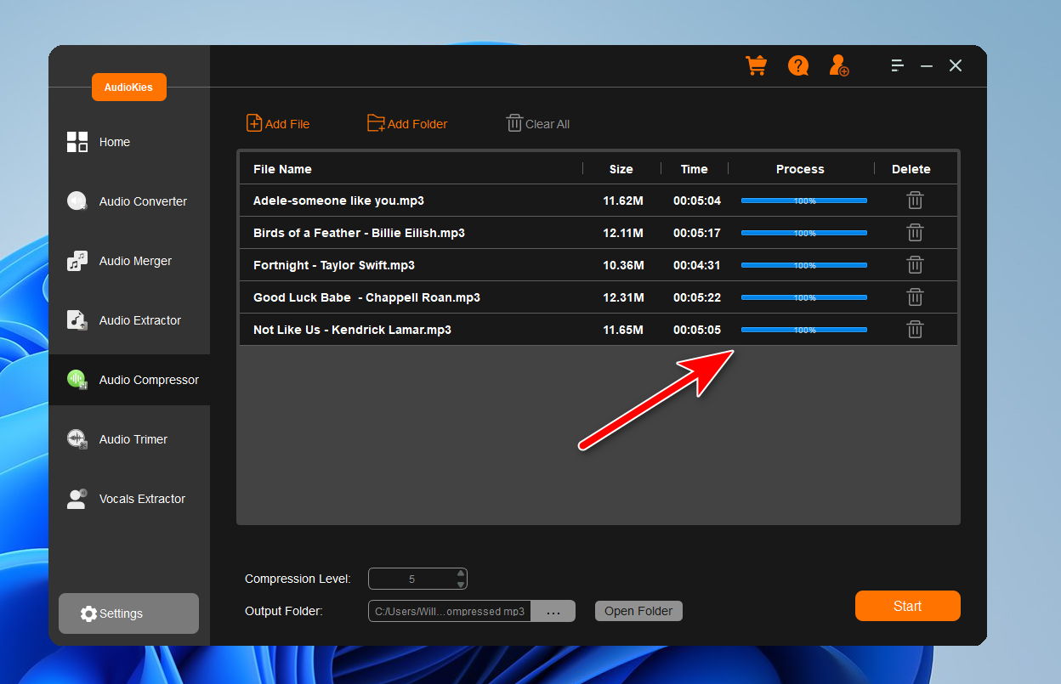Click the 00:05:22 duration value
1061x684 pixels.
tap(697, 297)
